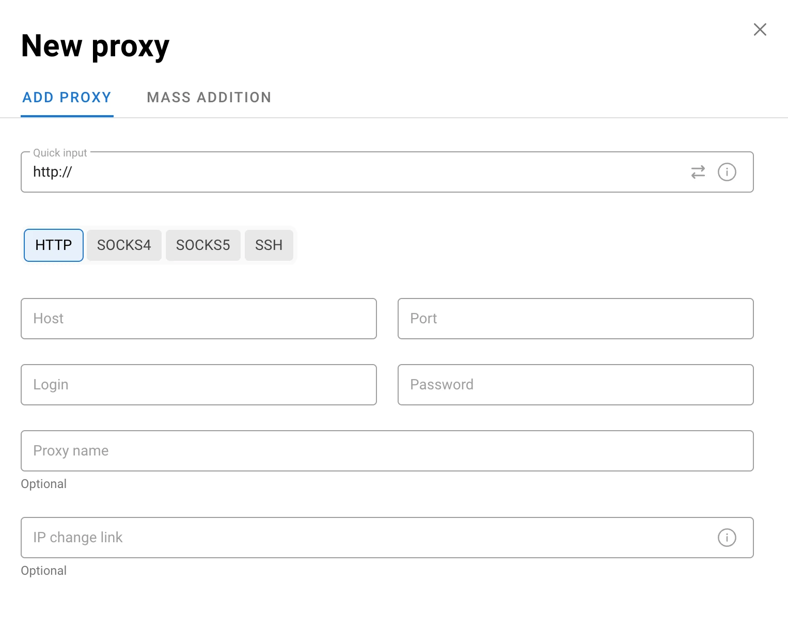Focus the Port input field
Viewport: 788px width, 629px height.
click(576, 319)
